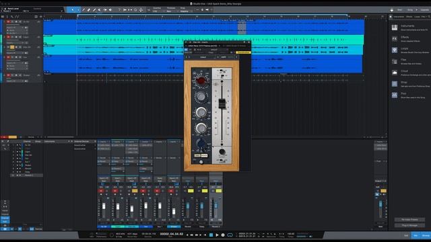Select the Mute tool in the toolbar
The width and height of the screenshot is (431, 242).
[x=100, y=10]
